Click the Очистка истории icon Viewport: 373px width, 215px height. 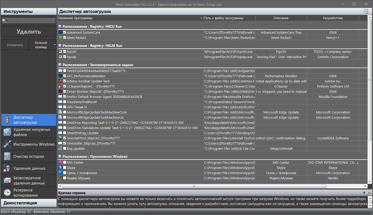[7, 156]
